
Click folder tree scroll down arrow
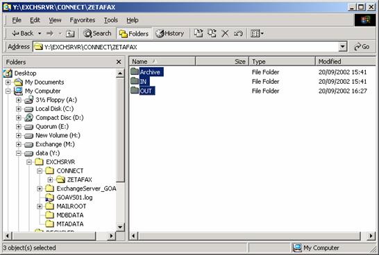[x=120, y=227]
